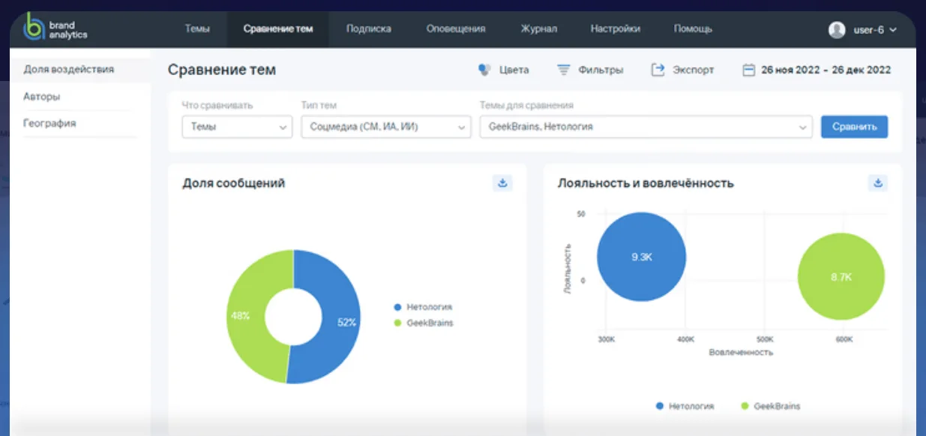Open the calendar date range icon
Viewport: 926px width, 436px height.
point(748,70)
